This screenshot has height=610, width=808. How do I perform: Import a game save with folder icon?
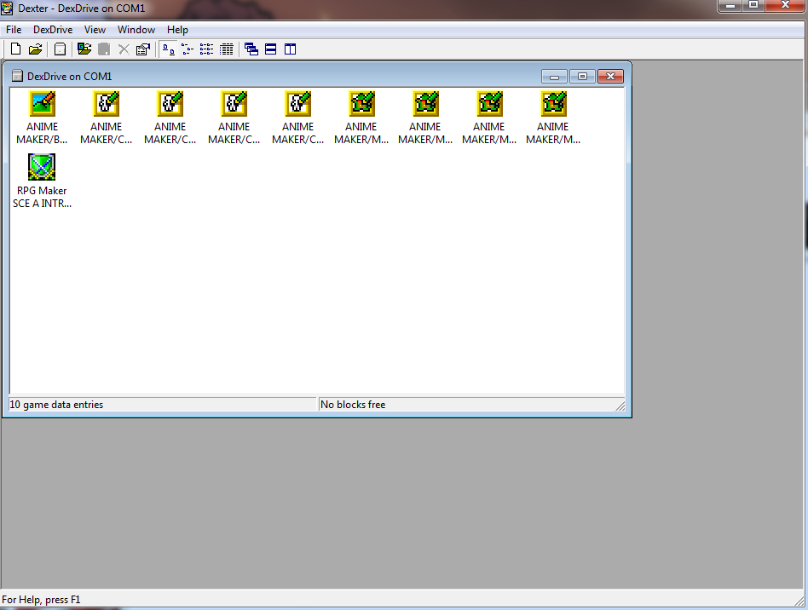[x=84, y=49]
